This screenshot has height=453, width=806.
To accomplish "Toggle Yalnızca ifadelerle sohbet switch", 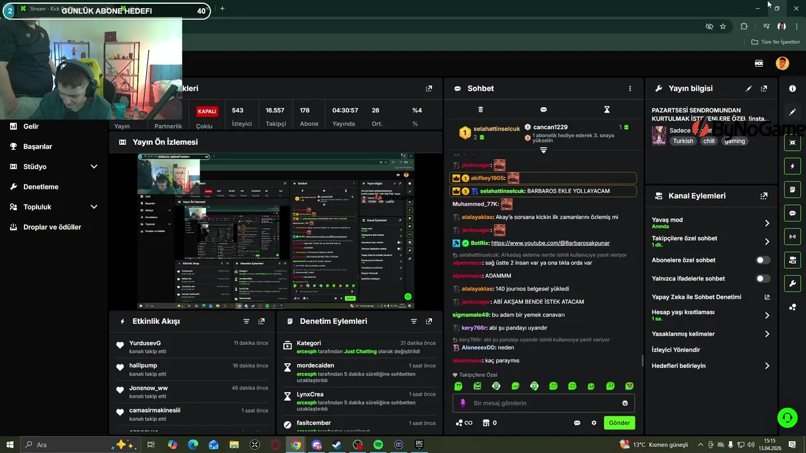I will coord(763,278).
